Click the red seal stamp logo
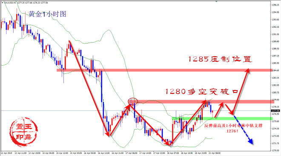 (x=24, y=132)
